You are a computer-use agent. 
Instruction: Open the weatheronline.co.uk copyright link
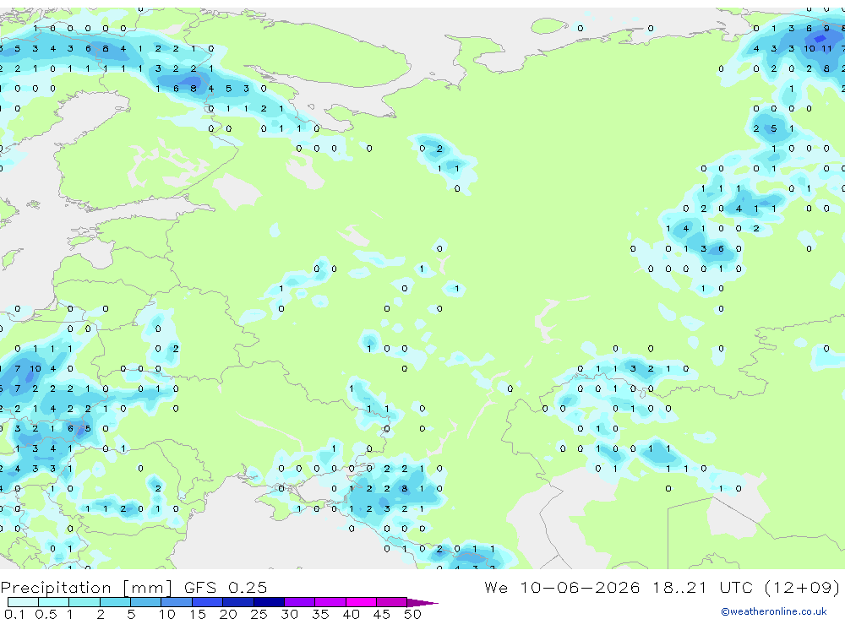[x=774, y=611]
